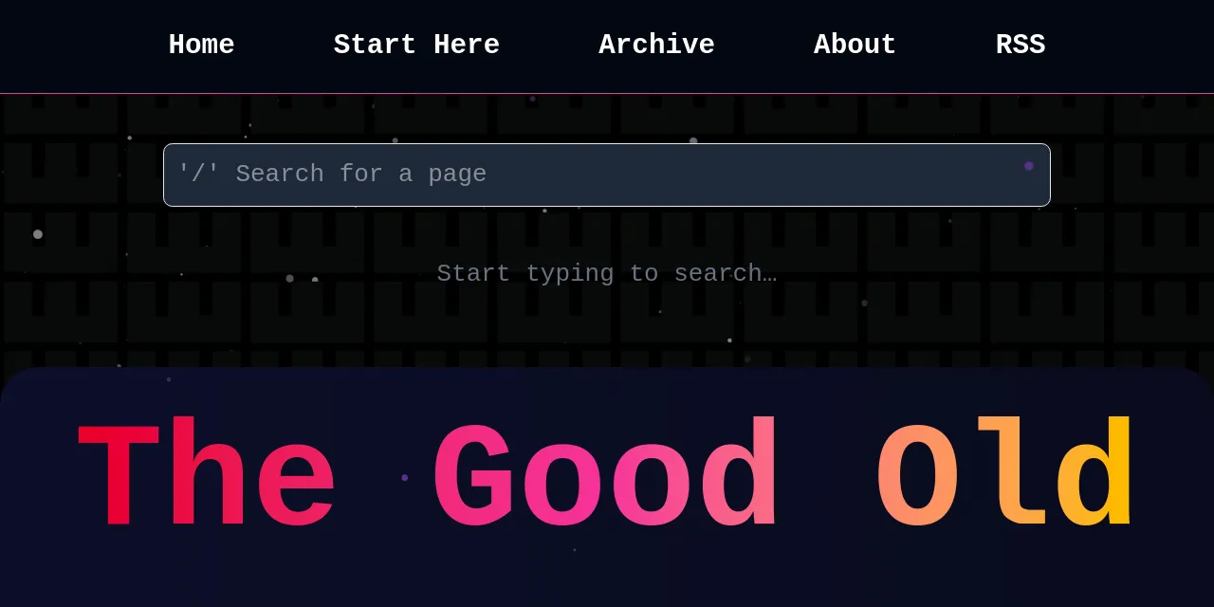The image size is (1214, 607).
Task: Focus the 'Search for a page' field
Action: (x=607, y=175)
